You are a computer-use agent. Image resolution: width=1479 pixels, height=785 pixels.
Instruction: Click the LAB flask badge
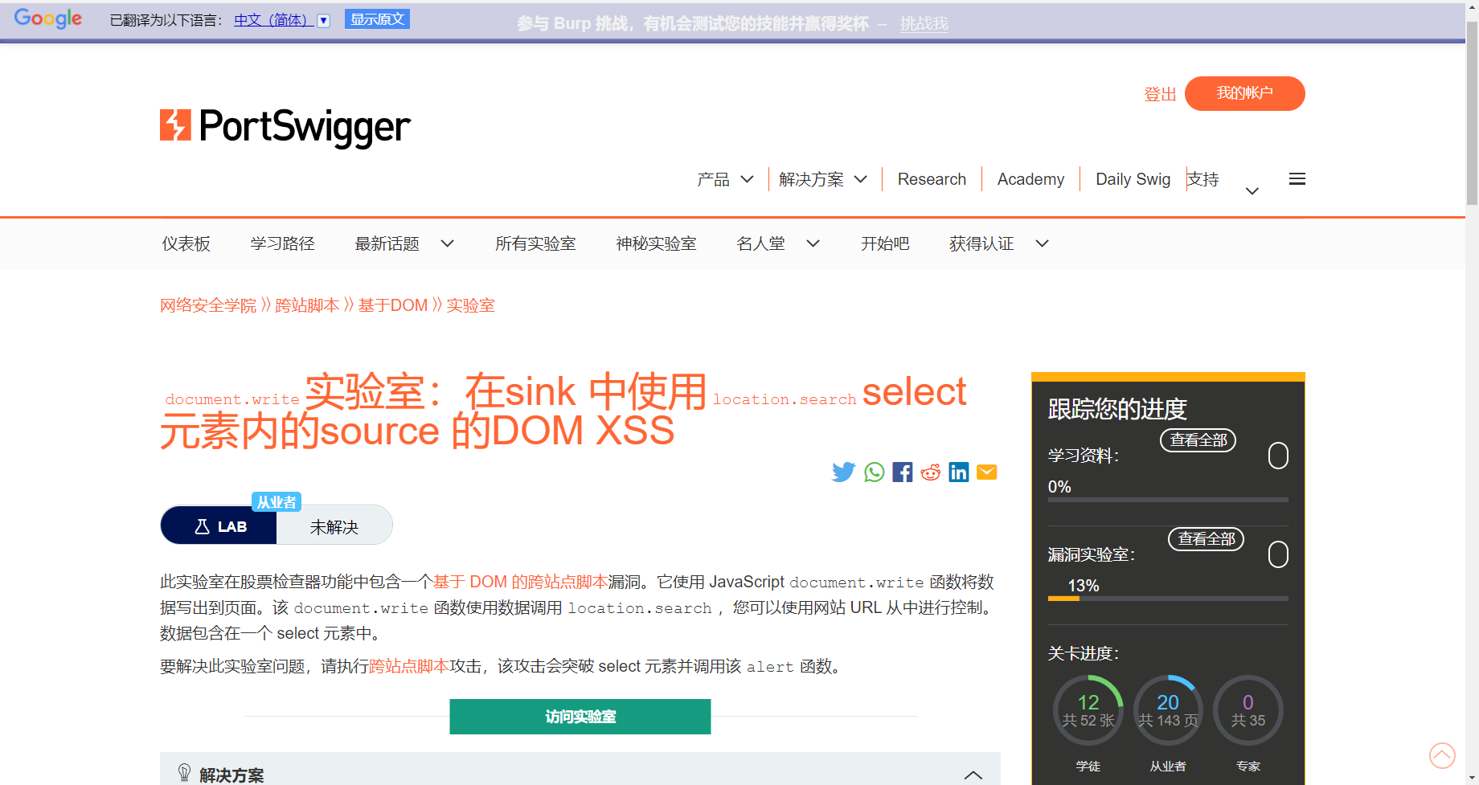[202, 525]
